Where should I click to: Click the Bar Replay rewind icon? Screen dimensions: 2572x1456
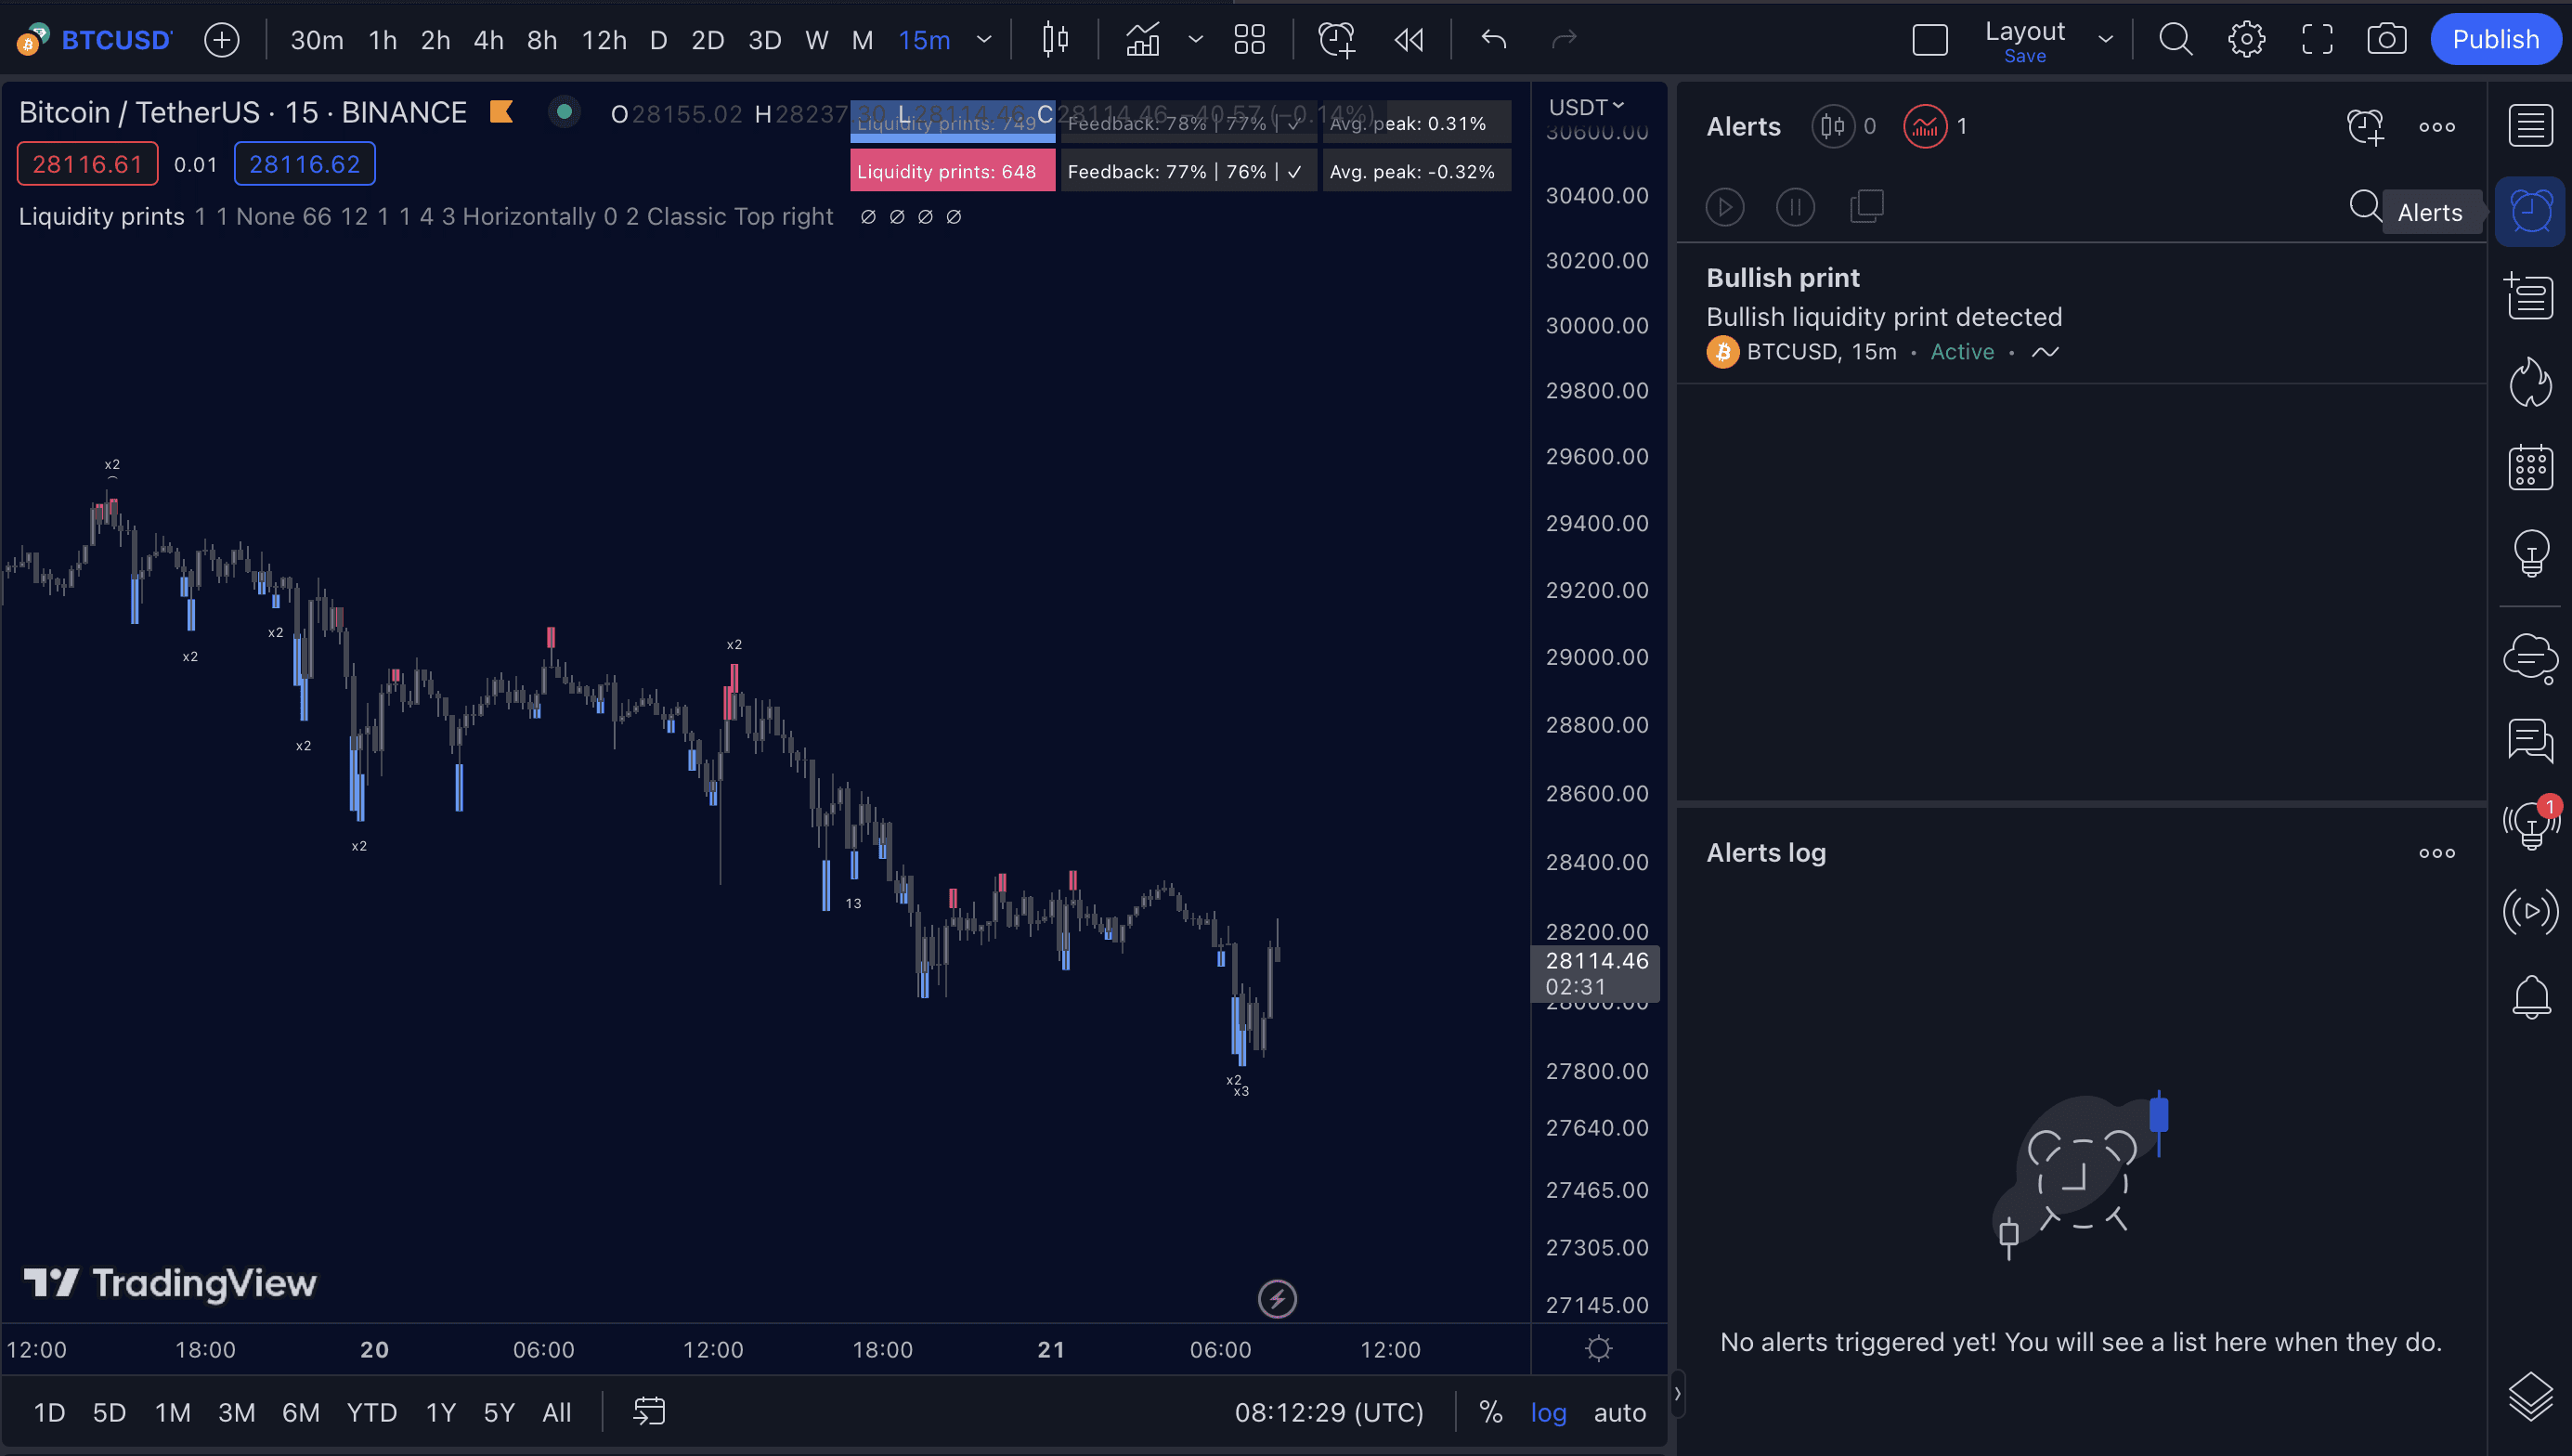[1409, 40]
